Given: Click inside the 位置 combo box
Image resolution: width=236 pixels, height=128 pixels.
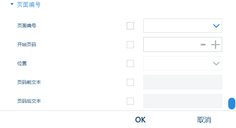Looking at the screenshot, I should (x=183, y=63).
